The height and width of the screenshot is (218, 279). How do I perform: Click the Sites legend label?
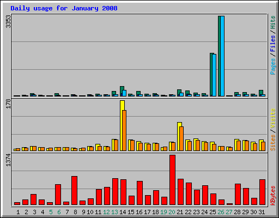[x=273, y=143]
